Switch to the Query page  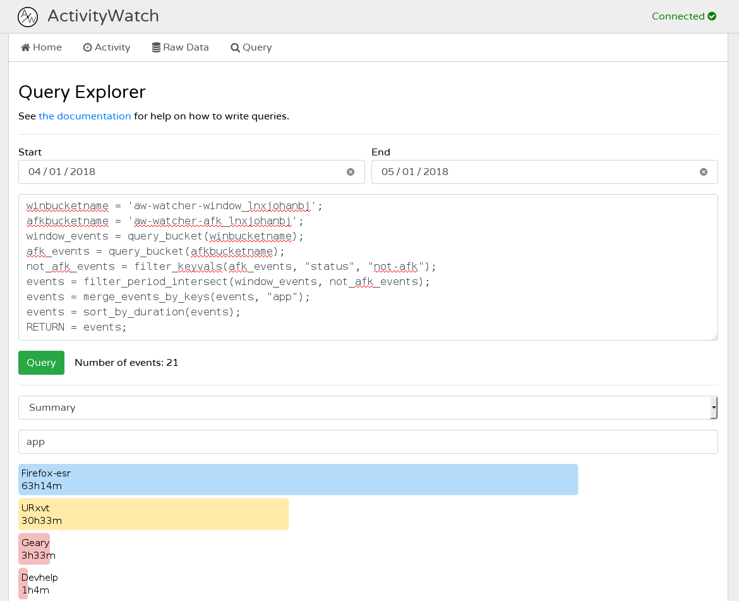[x=251, y=47]
